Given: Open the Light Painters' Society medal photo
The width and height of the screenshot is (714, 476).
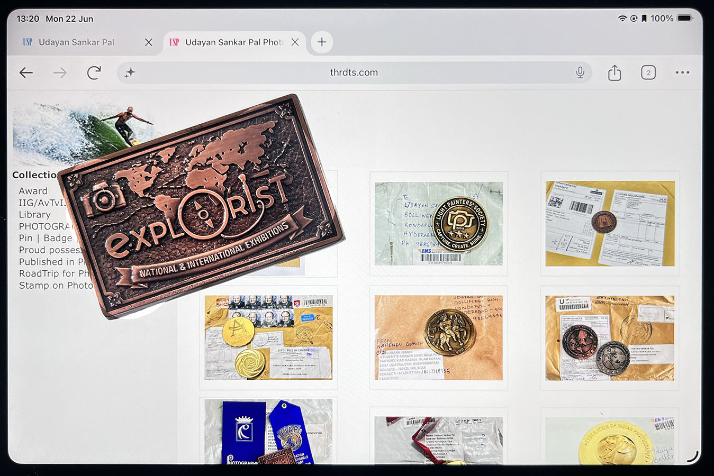Looking at the screenshot, I should [x=439, y=223].
